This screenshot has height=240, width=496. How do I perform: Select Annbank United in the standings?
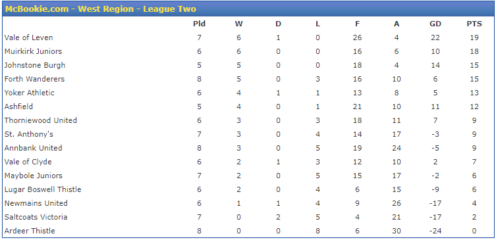[33, 148]
